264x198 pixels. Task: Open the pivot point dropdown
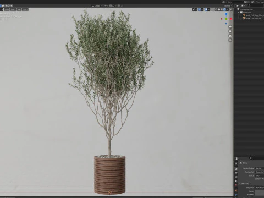pos(106,6)
